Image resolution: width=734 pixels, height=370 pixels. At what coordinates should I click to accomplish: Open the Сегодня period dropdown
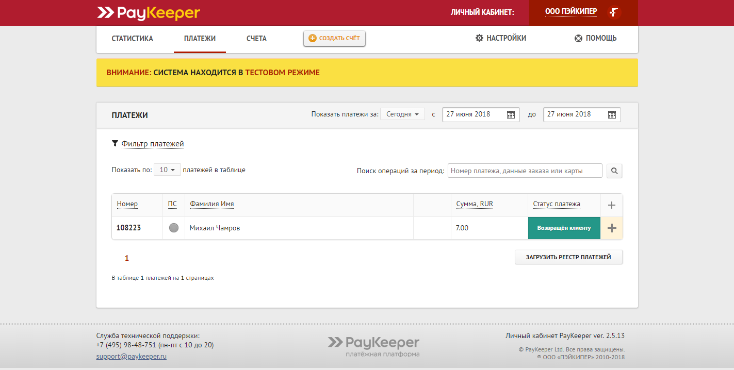(402, 114)
